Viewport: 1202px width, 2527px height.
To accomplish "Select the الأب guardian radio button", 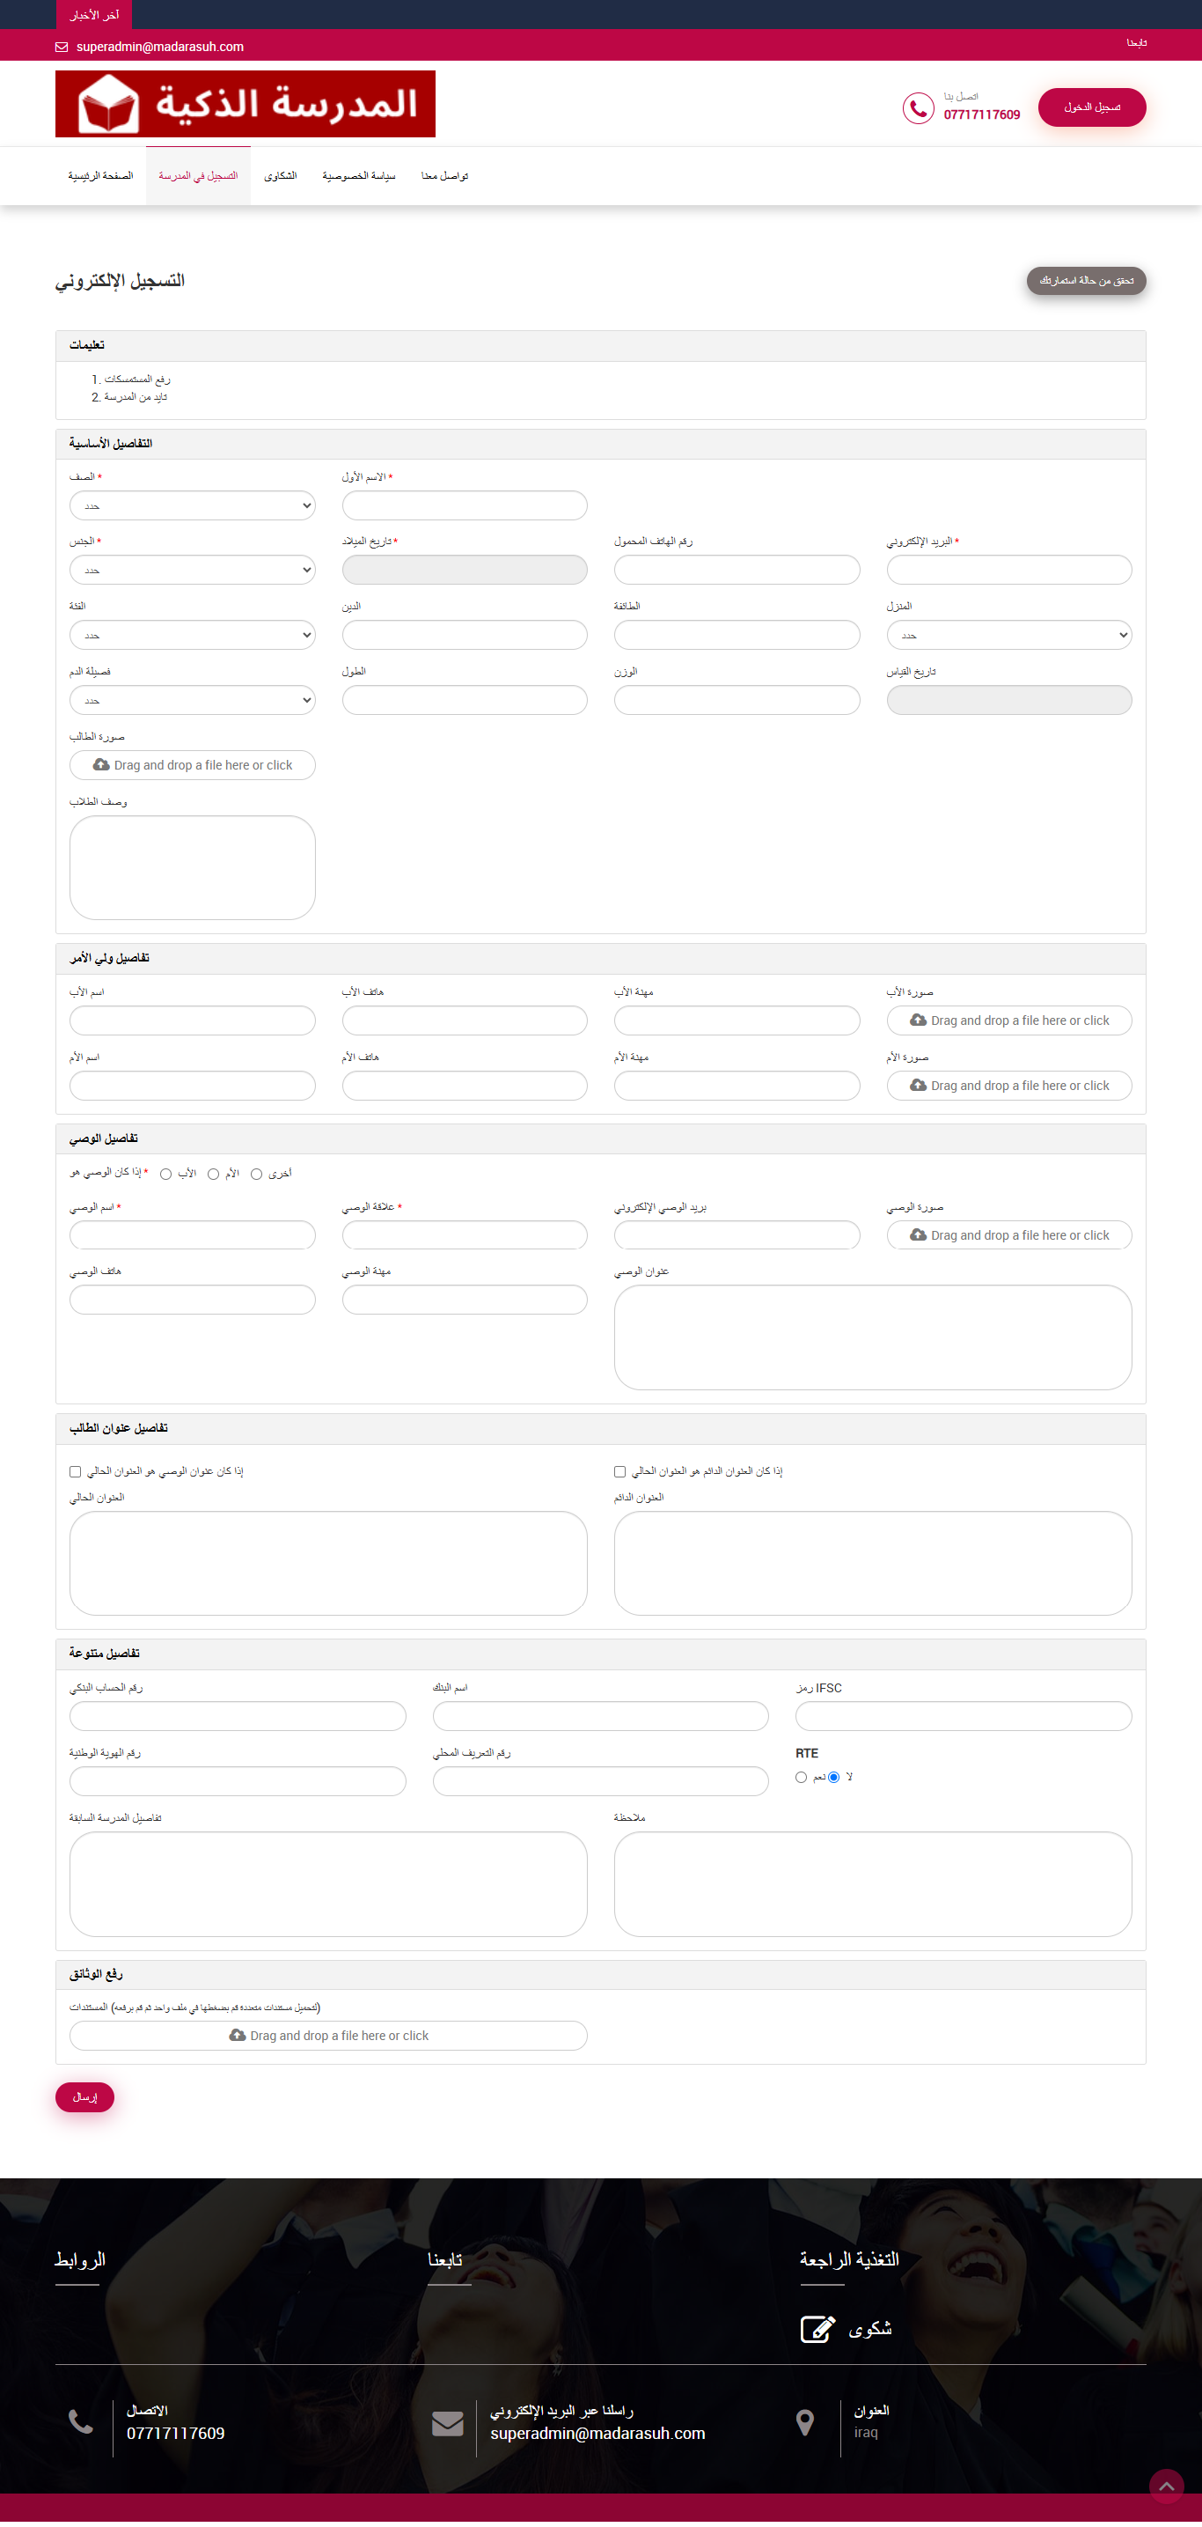I will click(x=165, y=1175).
